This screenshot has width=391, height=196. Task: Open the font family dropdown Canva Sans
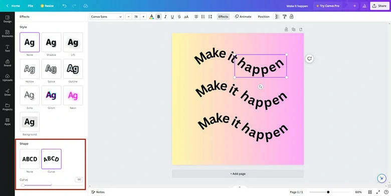point(106,17)
